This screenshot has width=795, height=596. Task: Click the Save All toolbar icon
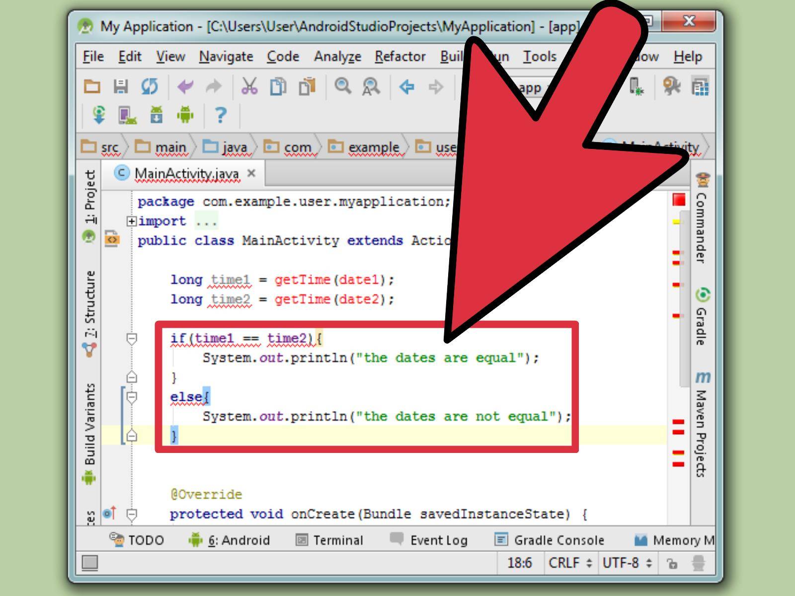click(x=121, y=87)
